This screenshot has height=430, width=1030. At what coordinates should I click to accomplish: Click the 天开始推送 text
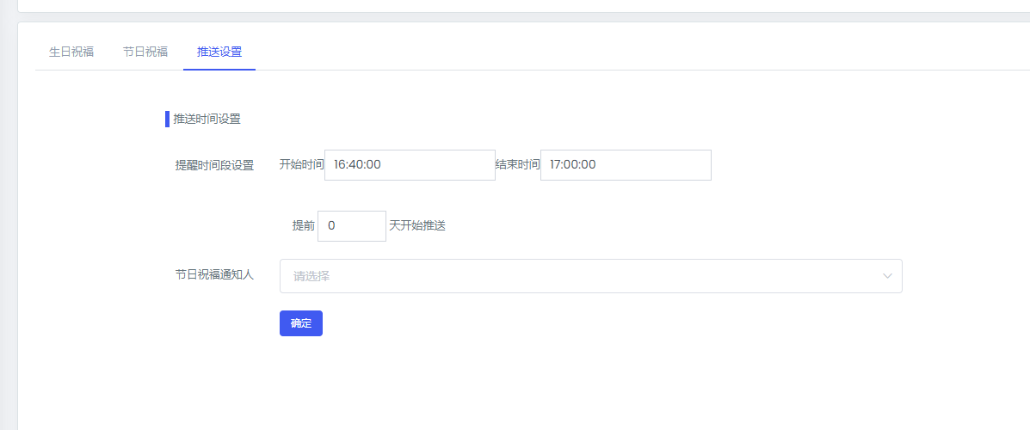coord(417,226)
